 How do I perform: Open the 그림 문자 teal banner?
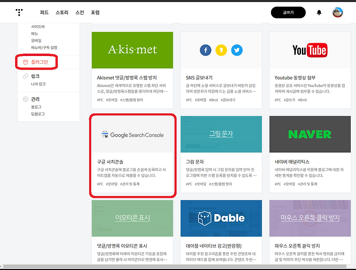coord(221,134)
